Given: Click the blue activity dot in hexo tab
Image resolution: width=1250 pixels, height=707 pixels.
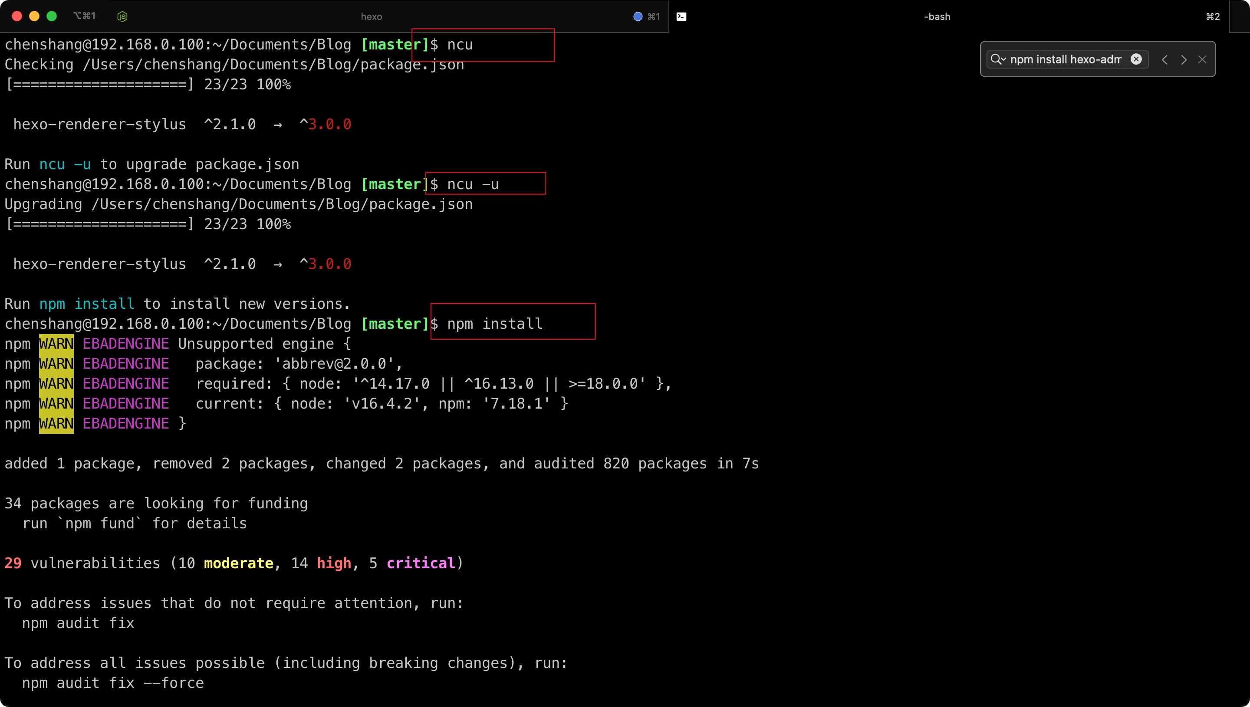Looking at the screenshot, I should [x=638, y=16].
